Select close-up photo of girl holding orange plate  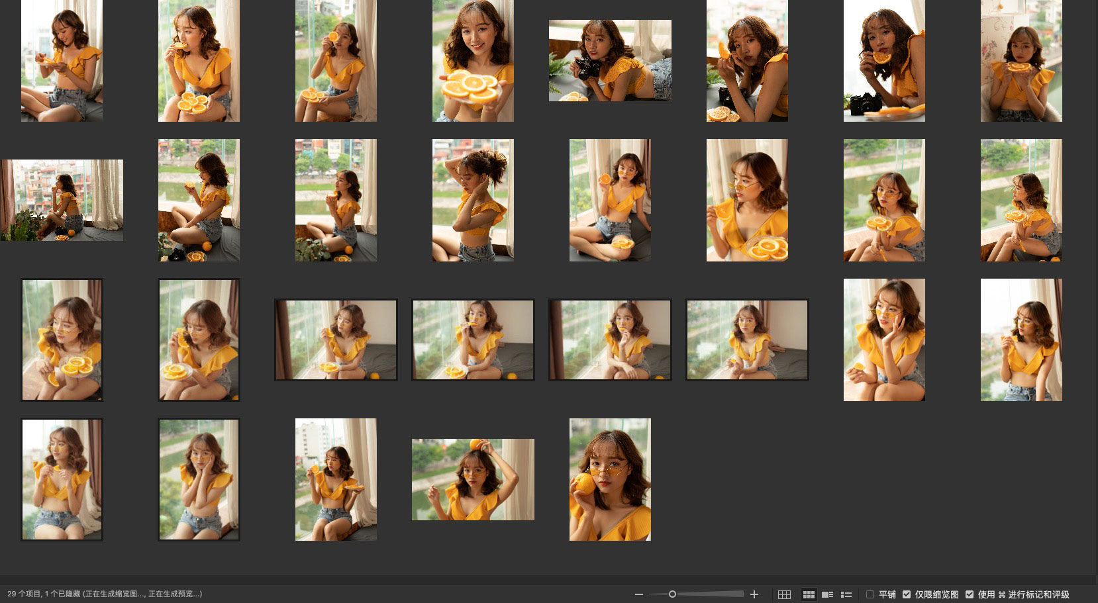(473, 61)
